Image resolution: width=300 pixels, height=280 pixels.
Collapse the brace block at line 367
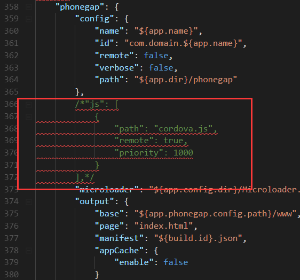29,117
